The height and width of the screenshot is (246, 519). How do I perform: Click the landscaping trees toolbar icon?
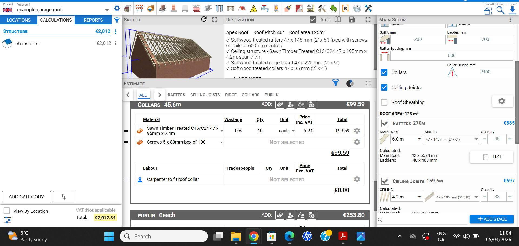pyautogui.click(x=334, y=8)
